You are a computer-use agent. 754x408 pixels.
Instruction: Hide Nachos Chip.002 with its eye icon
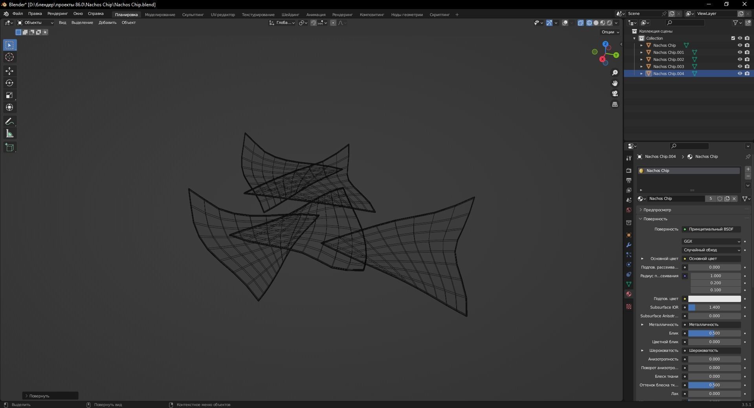[x=740, y=60]
